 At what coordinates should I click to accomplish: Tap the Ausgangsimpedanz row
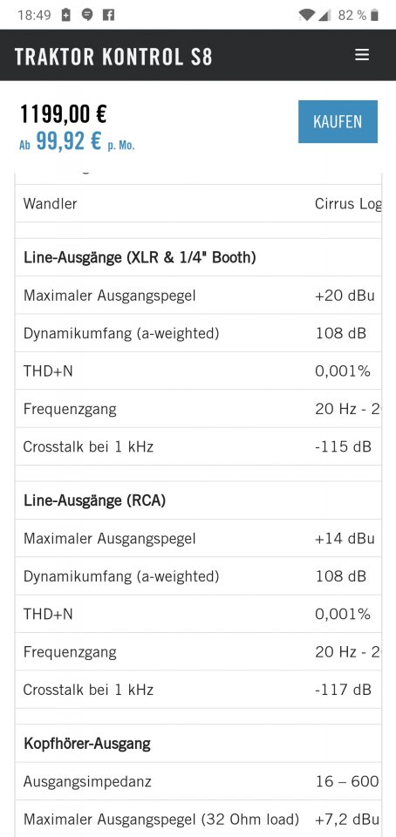click(198, 781)
